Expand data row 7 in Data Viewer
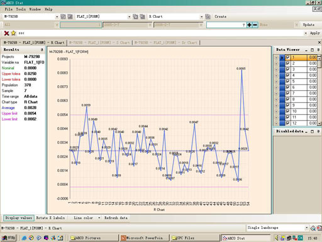Screen dimensions: 322x242 [x=276, y=93]
